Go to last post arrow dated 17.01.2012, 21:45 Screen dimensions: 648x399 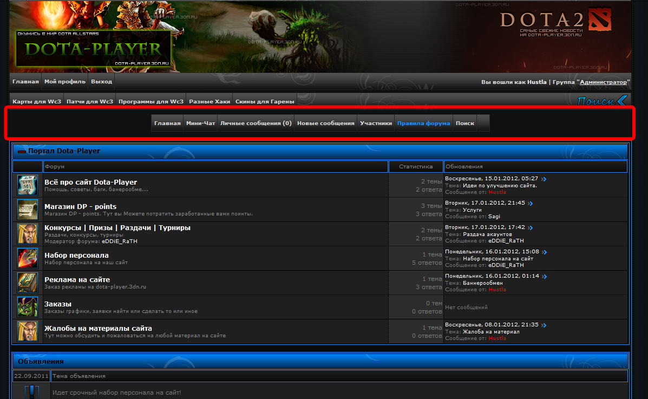click(531, 204)
